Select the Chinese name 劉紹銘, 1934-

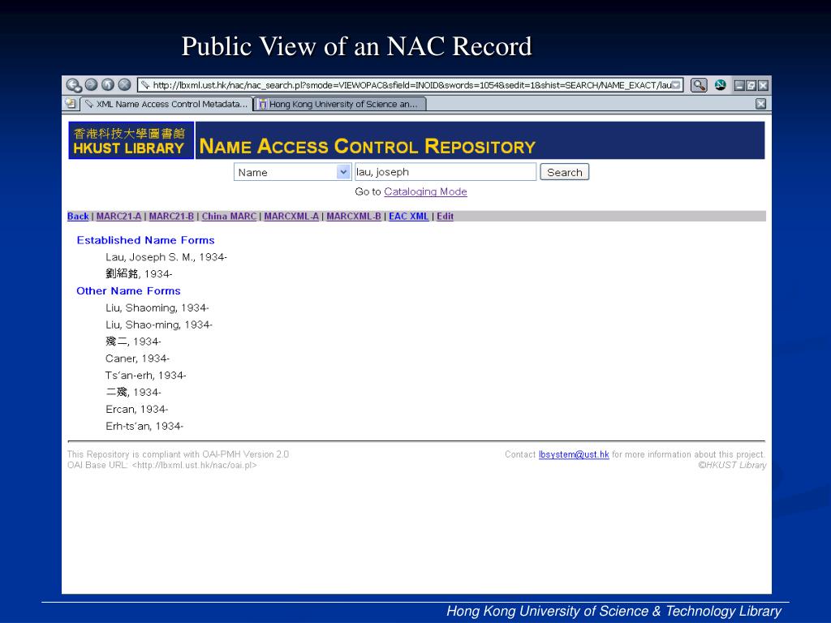click(x=139, y=274)
